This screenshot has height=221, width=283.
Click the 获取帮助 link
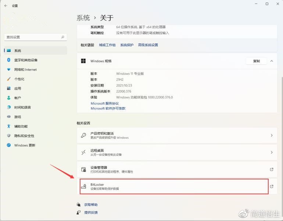click(x=91, y=204)
